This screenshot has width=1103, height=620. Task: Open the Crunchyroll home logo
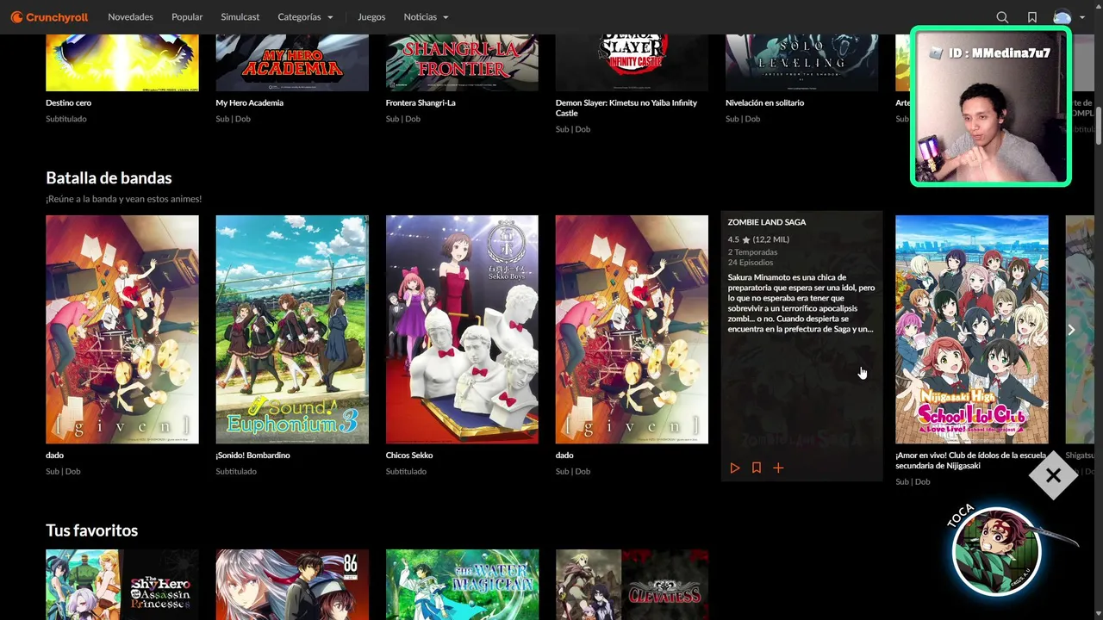49,17
